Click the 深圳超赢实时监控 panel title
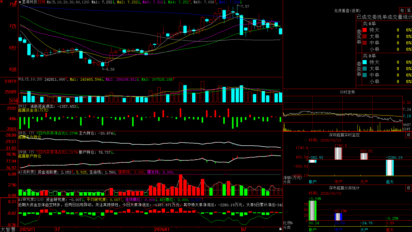Image resolution: width=412 pixels, height=232 pixels. [344, 135]
